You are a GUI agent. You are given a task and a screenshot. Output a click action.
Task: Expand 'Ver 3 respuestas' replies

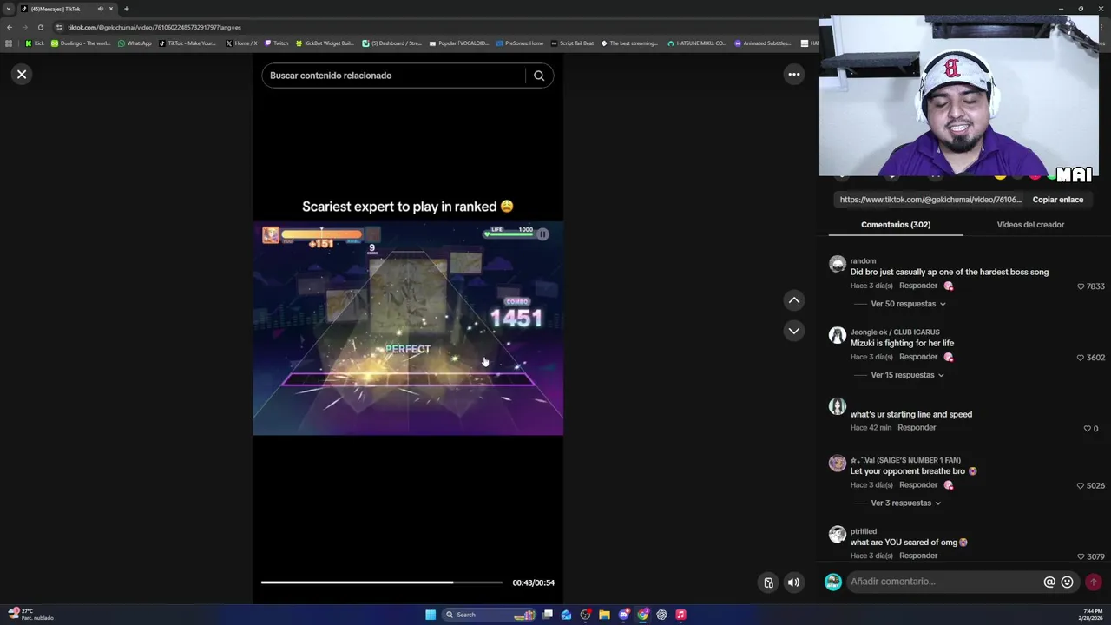905,503
